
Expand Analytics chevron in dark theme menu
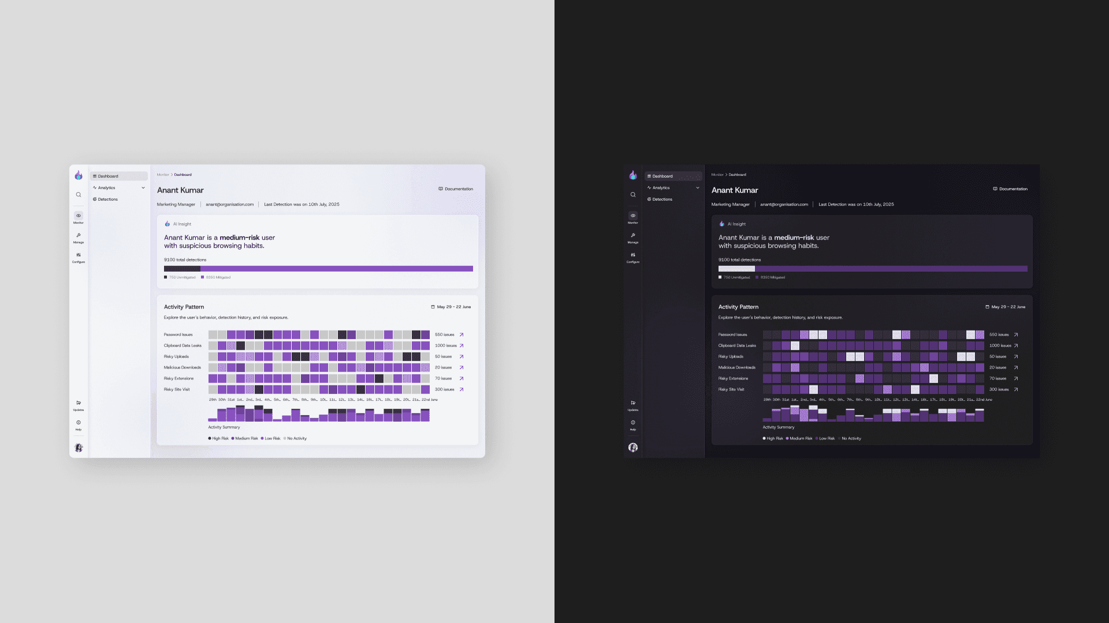point(698,188)
